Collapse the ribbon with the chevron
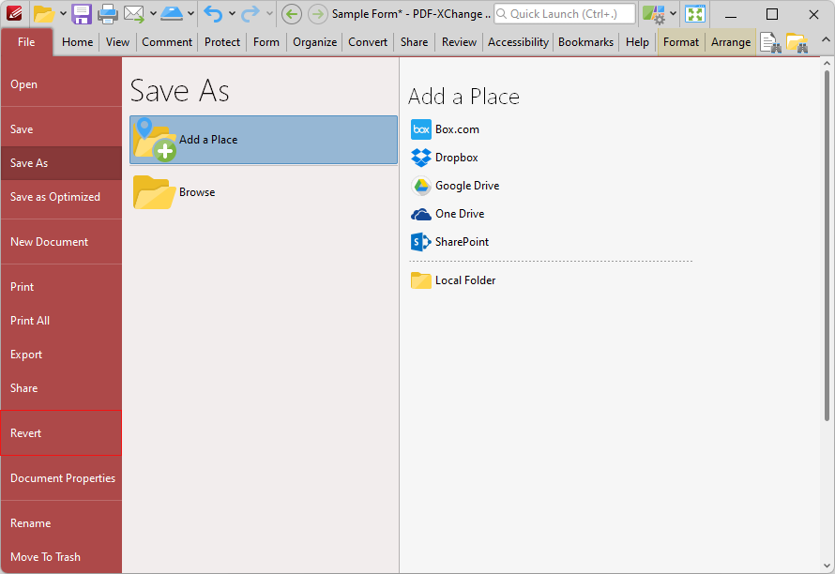This screenshot has width=835, height=574. 826,40
